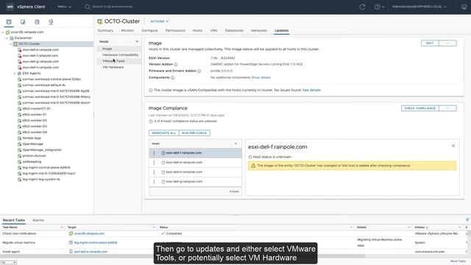Open the Administrator@VSPHERE.LOCAL user dropdown
This screenshot has width=471, height=265.
419,7
